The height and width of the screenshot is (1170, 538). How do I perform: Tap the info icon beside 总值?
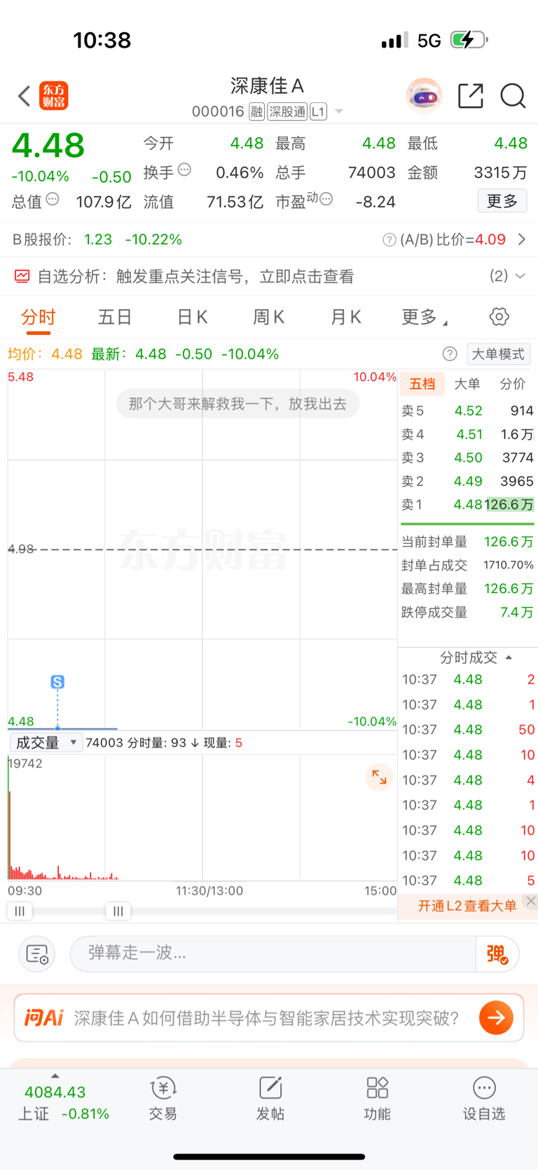click(53, 199)
